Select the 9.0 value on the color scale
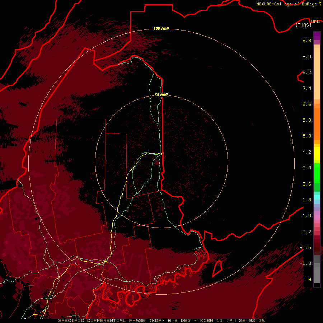The width and height of the screenshot is (323, 323). click(x=307, y=56)
